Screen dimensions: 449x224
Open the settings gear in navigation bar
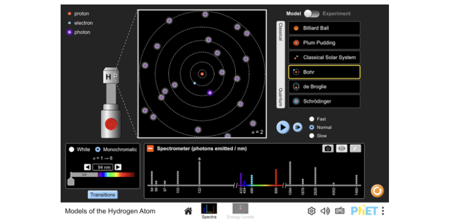pyautogui.click(x=311, y=211)
